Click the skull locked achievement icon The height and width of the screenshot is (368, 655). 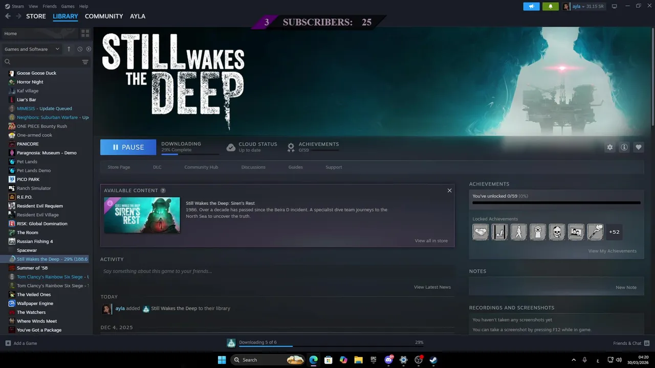coord(557,232)
